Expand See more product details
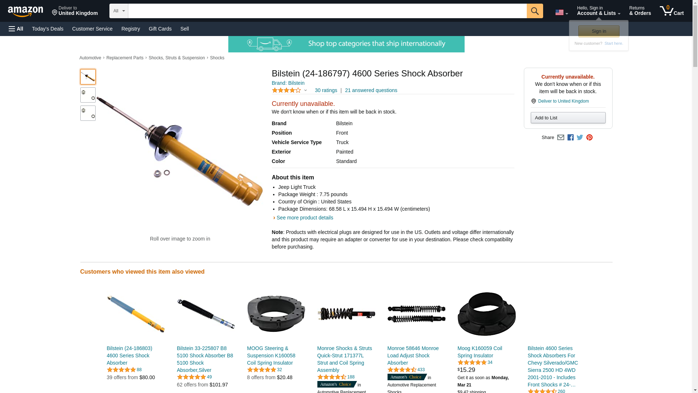Viewport: 698px width, 393px height. click(305, 218)
